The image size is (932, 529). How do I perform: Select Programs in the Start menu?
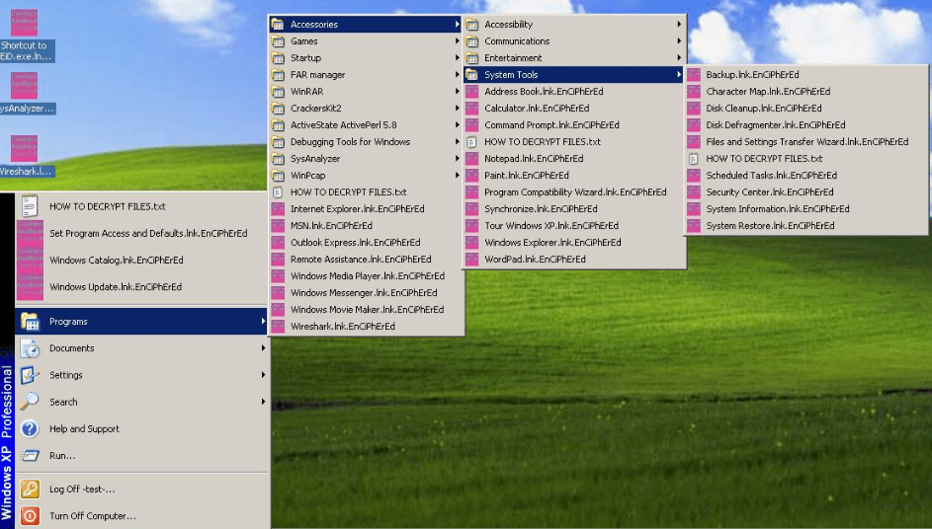tap(141, 321)
